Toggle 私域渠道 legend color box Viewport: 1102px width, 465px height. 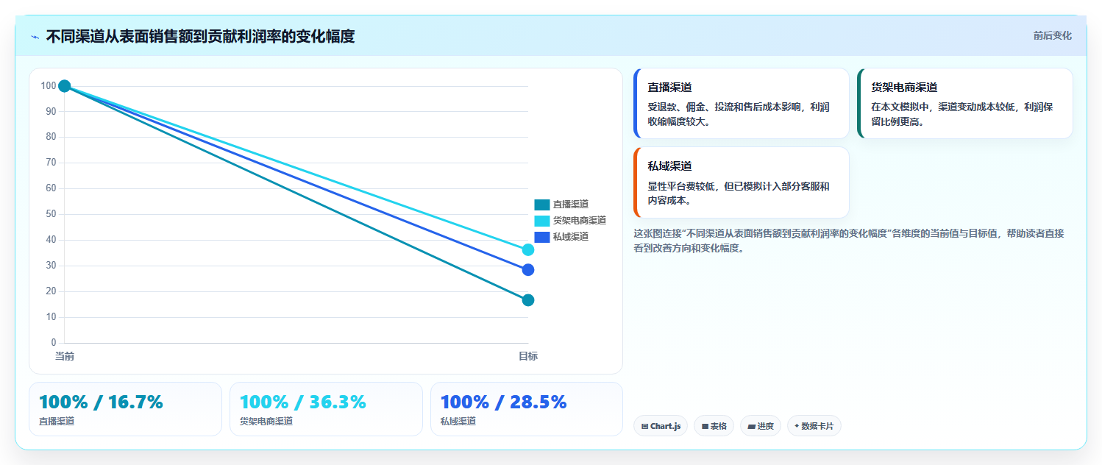[x=541, y=237]
